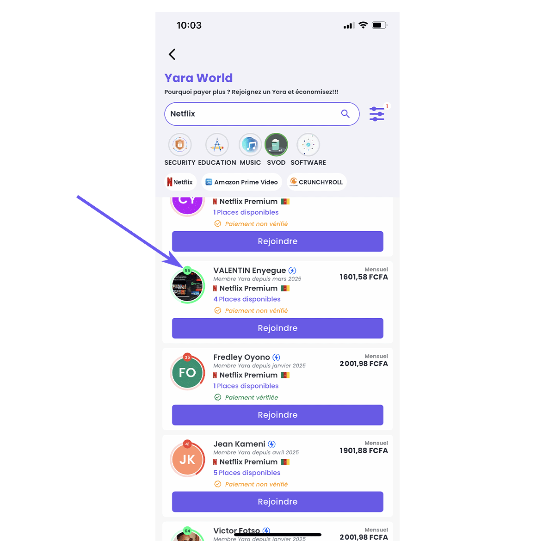Open the JK avatar of Jean Kameni

coord(188,460)
